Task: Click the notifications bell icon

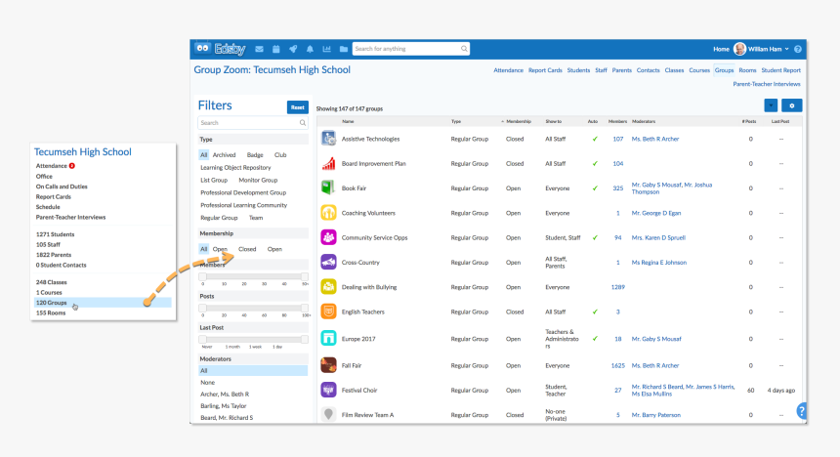Action: pos(310,49)
